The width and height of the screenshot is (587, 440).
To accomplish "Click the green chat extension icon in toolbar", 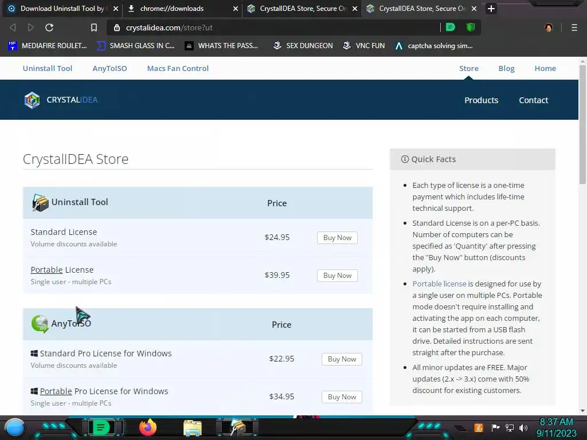I will click(x=451, y=27).
